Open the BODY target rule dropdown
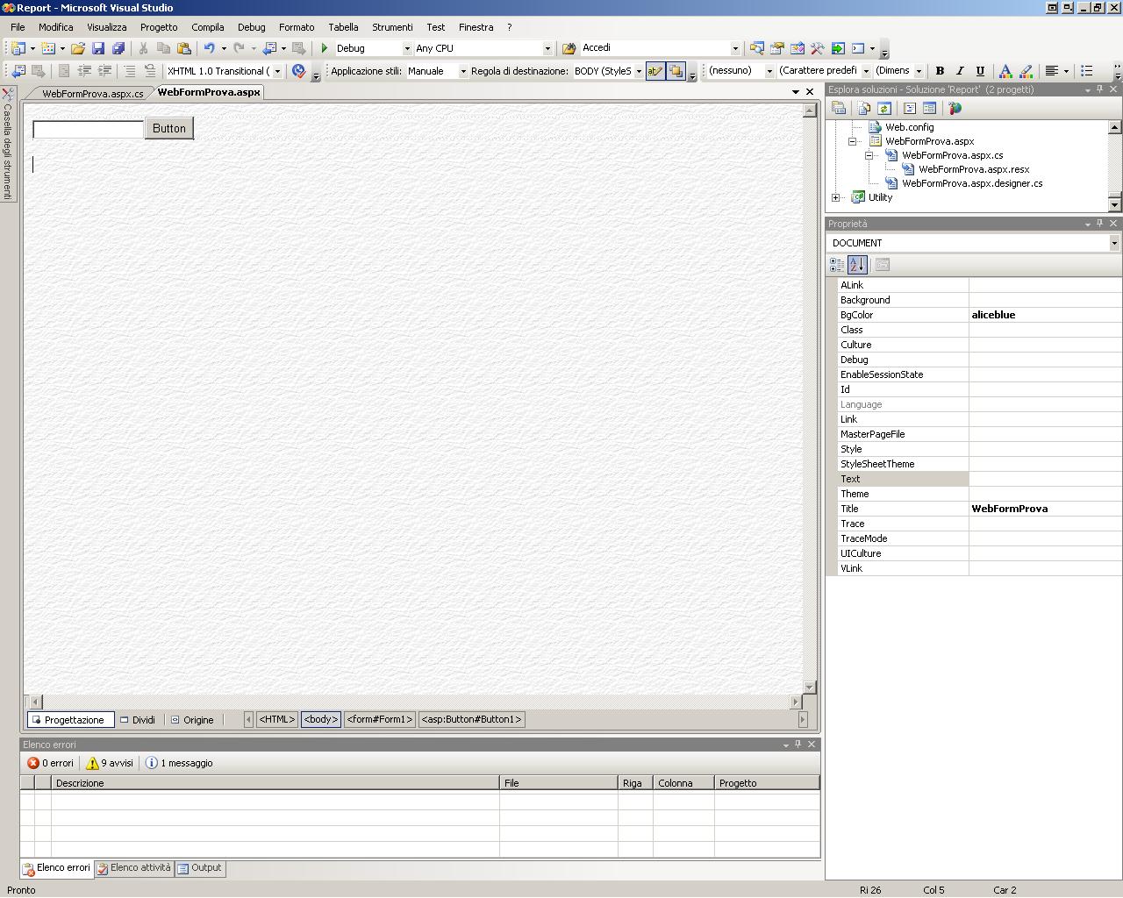Image resolution: width=1123 pixels, height=898 pixels. (x=639, y=71)
